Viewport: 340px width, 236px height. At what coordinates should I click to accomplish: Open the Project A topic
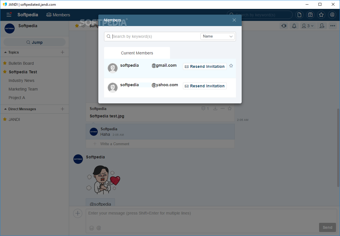(17, 98)
